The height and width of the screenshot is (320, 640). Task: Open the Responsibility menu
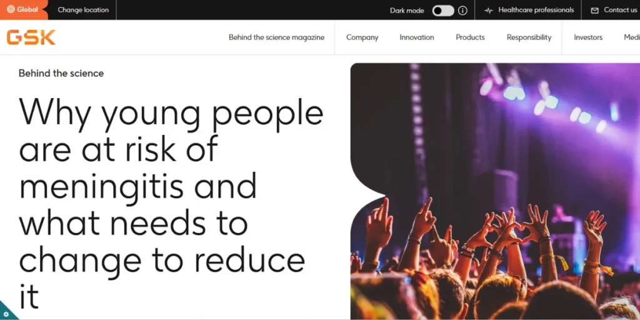pyautogui.click(x=529, y=37)
